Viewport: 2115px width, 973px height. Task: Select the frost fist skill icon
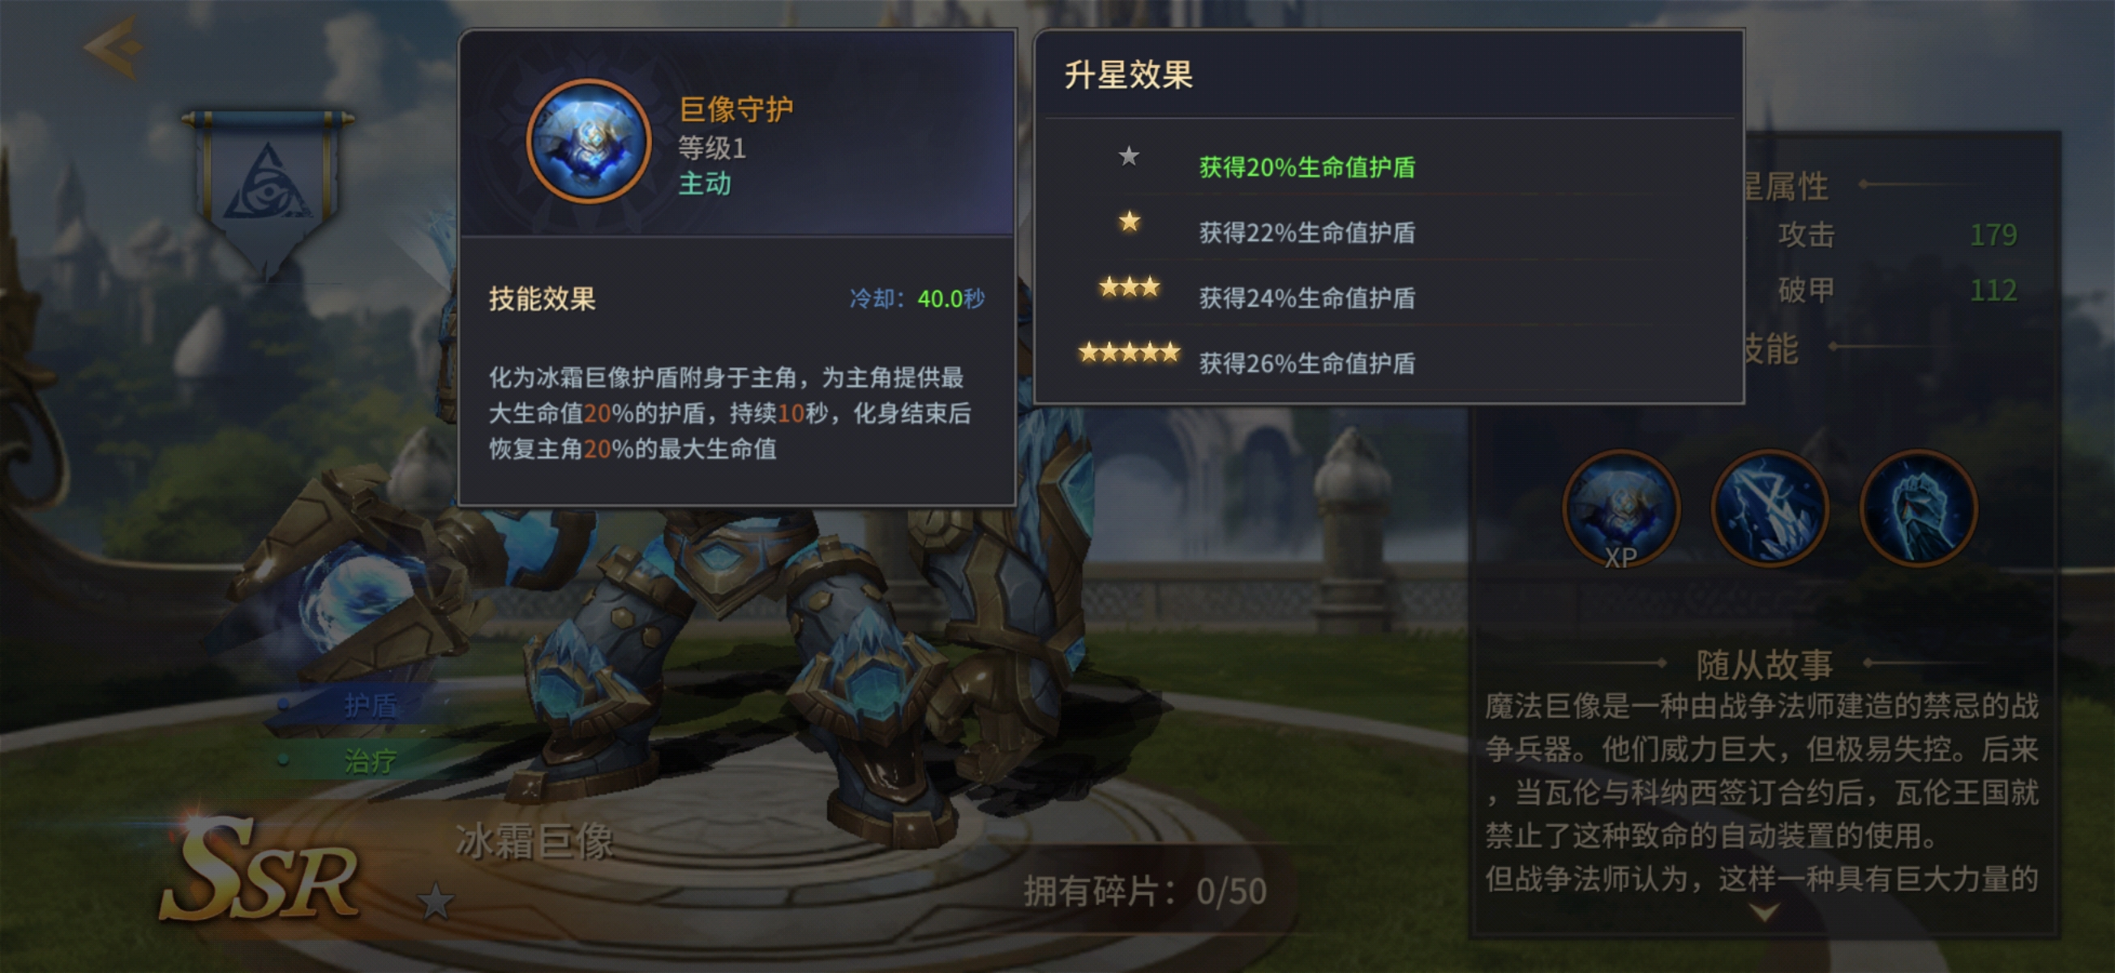tap(1919, 509)
